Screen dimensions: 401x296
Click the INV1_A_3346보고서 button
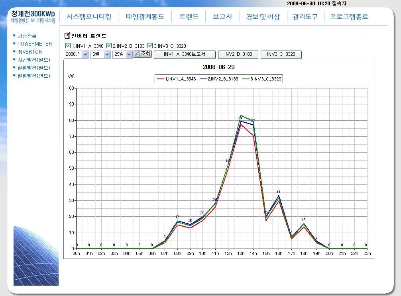[185, 54]
